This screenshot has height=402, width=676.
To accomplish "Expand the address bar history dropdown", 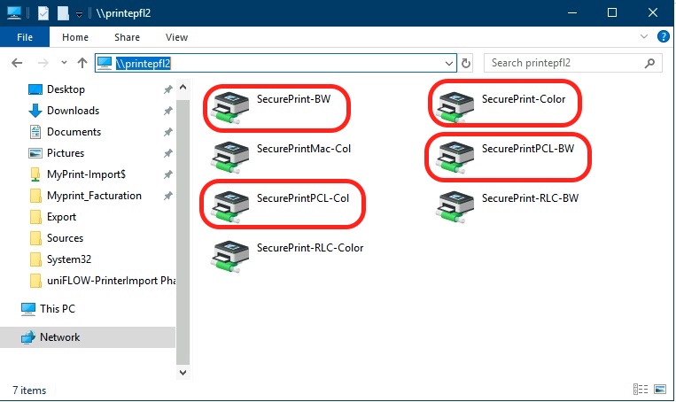I will pos(449,64).
